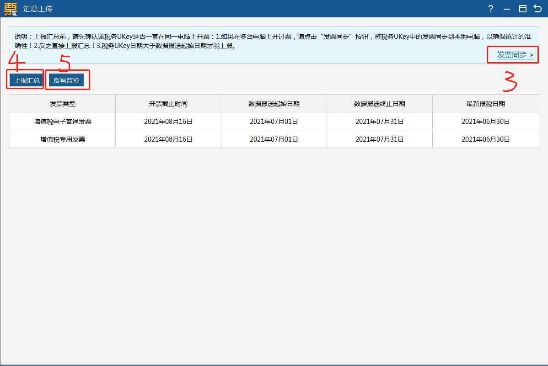Click 2021年06月30日 latest tax date for 增值税专用发票

(x=484, y=139)
